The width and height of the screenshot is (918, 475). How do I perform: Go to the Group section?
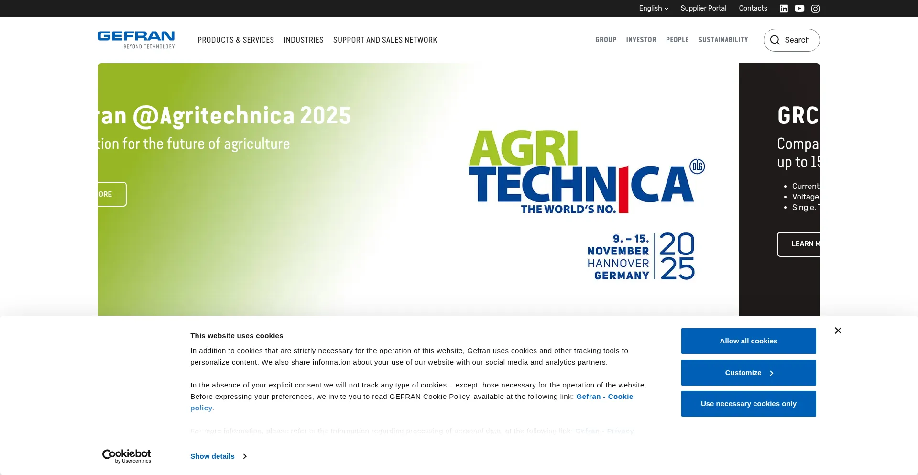click(x=606, y=40)
